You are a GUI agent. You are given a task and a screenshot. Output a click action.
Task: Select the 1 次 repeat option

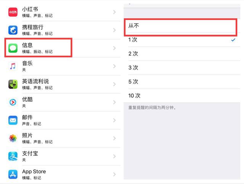pyautogui.click(x=182, y=40)
